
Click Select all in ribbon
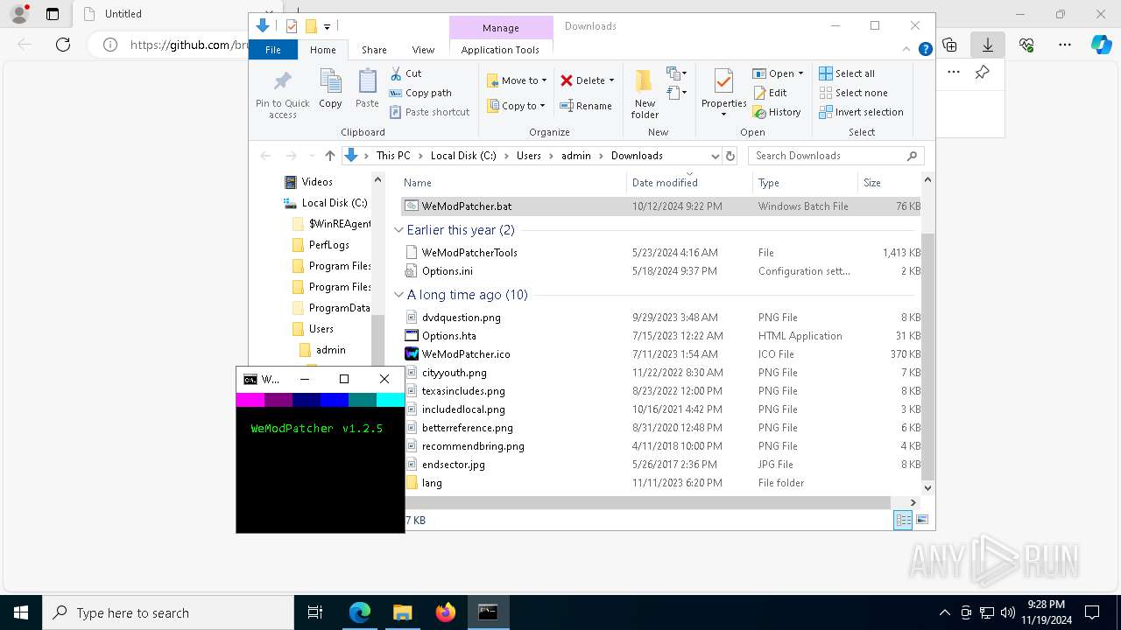[x=847, y=73]
